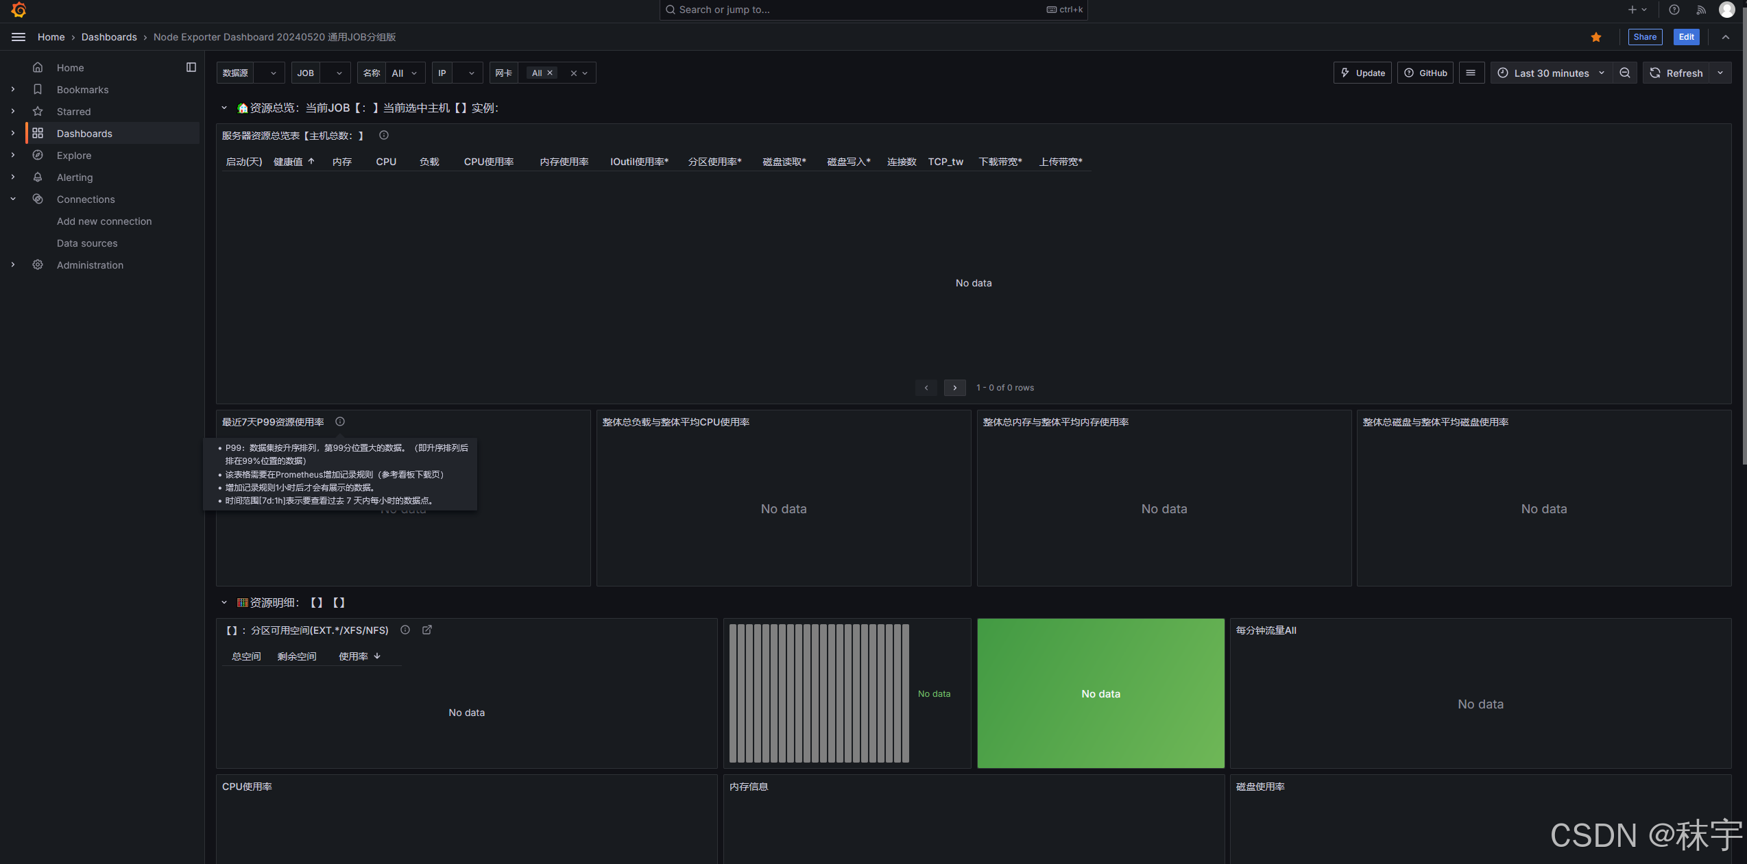Click the Grafana logo icon

[x=19, y=10]
